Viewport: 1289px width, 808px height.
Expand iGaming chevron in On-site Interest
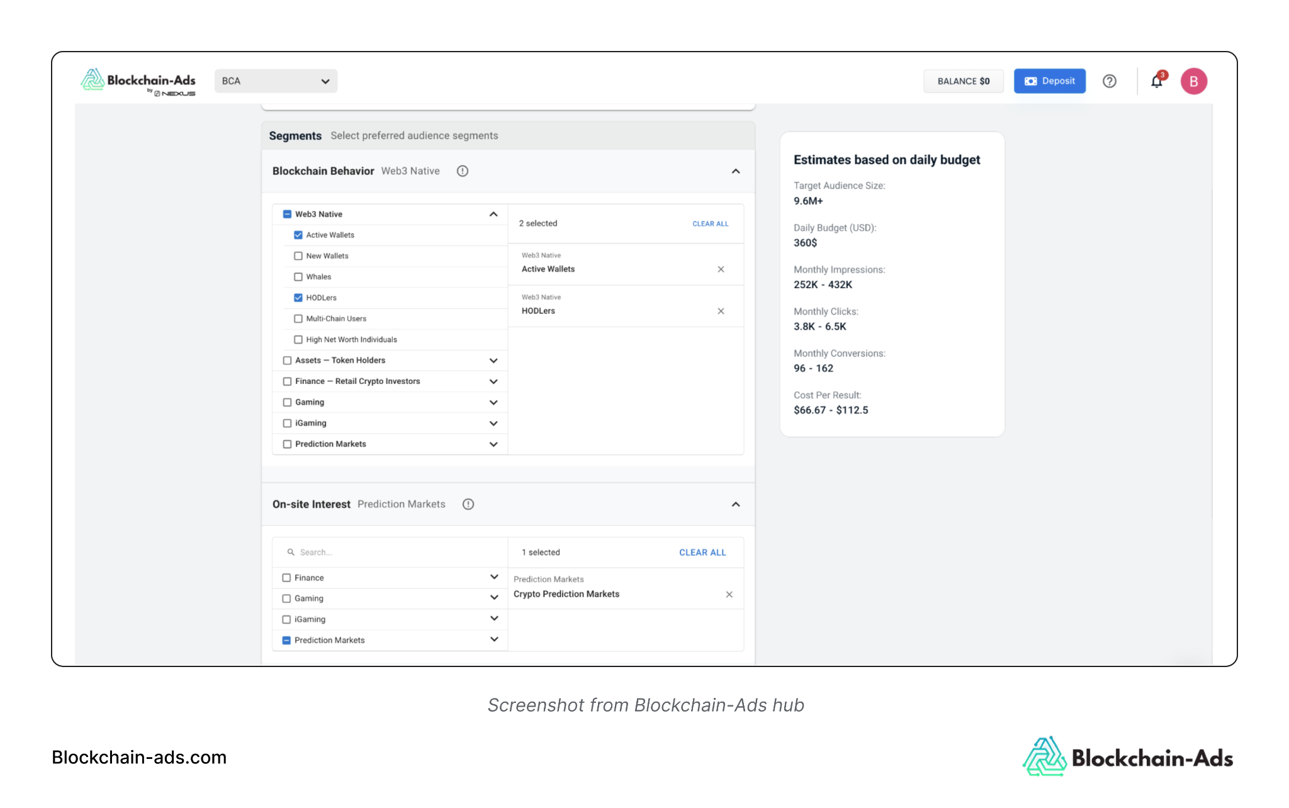pos(494,619)
